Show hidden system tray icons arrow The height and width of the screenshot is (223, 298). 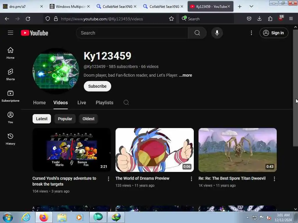point(247,217)
